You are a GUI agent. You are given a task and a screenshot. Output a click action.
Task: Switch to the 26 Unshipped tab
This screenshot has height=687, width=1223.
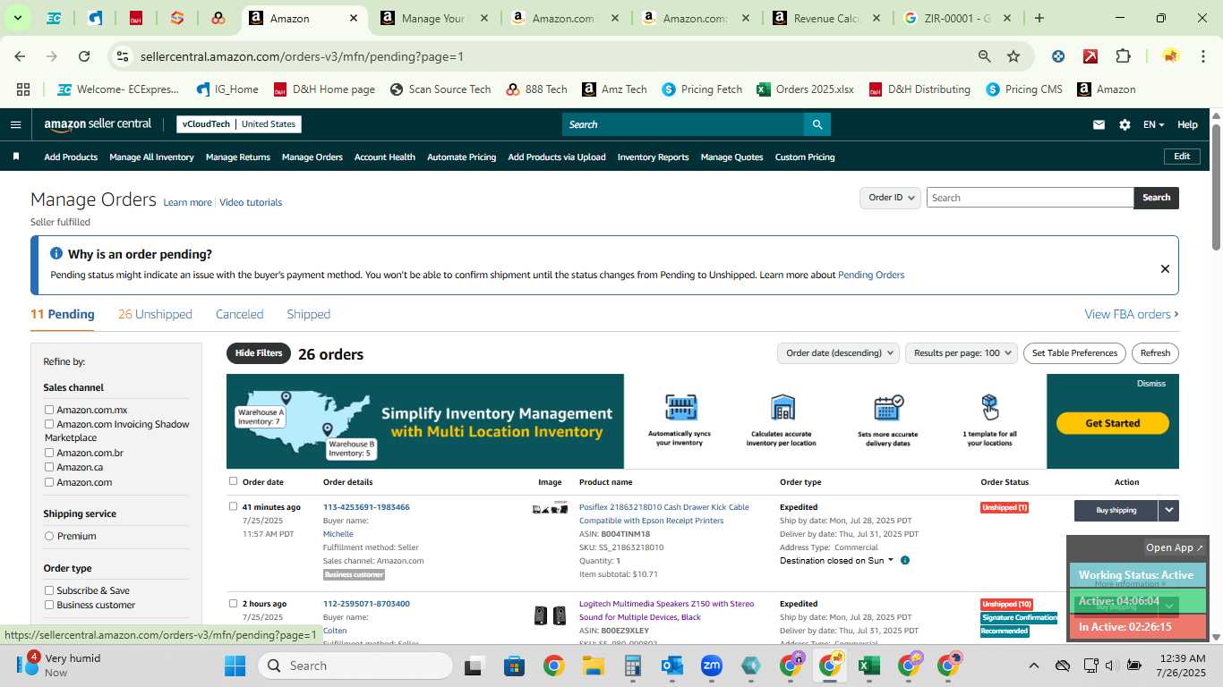pyautogui.click(x=155, y=314)
